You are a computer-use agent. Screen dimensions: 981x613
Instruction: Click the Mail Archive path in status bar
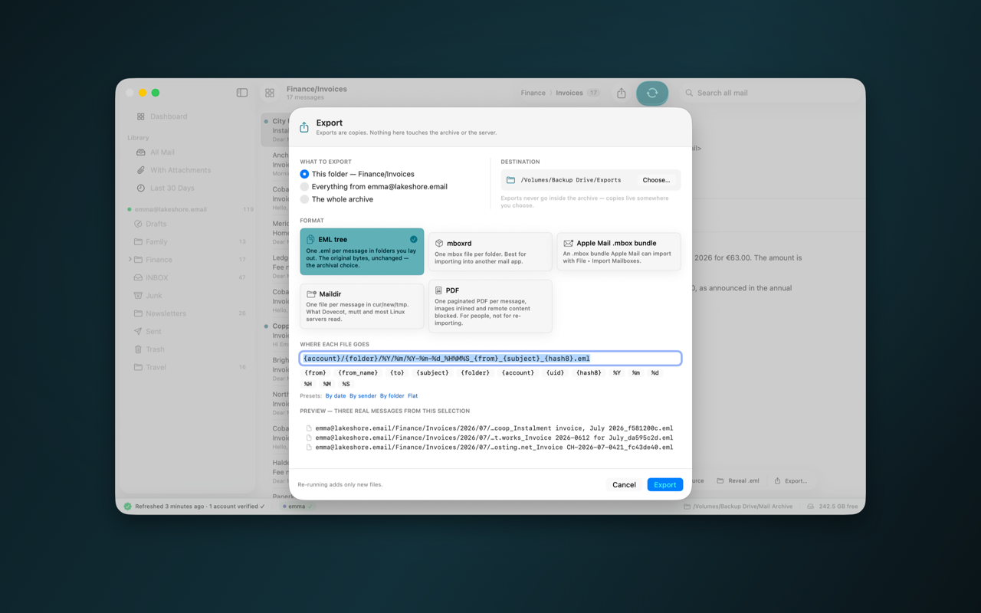coord(739,506)
